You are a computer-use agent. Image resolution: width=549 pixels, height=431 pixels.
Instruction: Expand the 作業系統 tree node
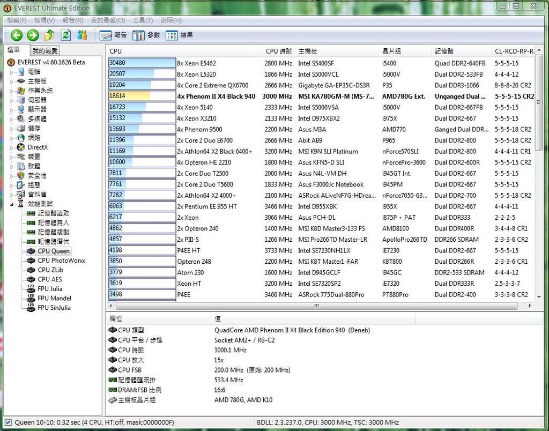pyautogui.click(x=12, y=91)
